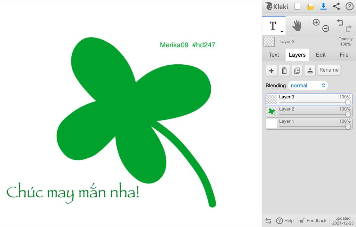
Task: Click the Layer 3 opacity slider handle
Action: [348, 102]
